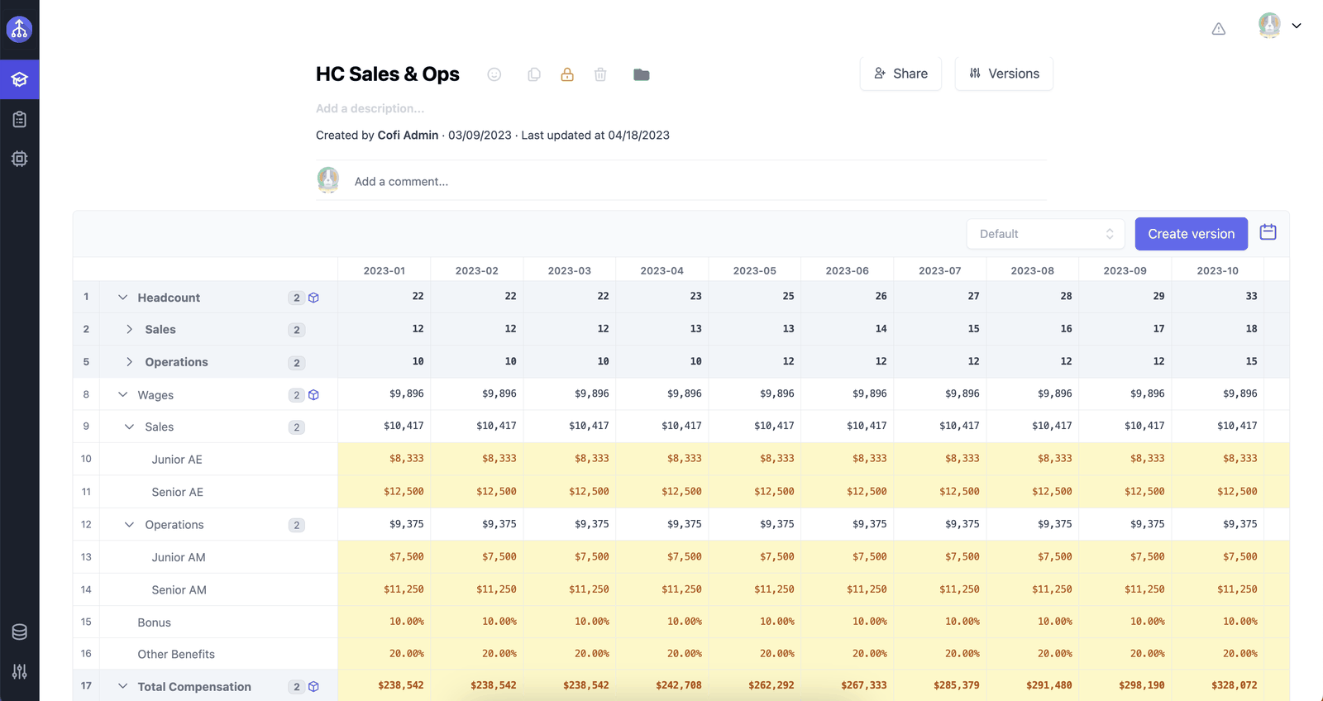Click the cube icon on Headcount row
The width and height of the screenshot is (1323, 701).
[314, 298]
